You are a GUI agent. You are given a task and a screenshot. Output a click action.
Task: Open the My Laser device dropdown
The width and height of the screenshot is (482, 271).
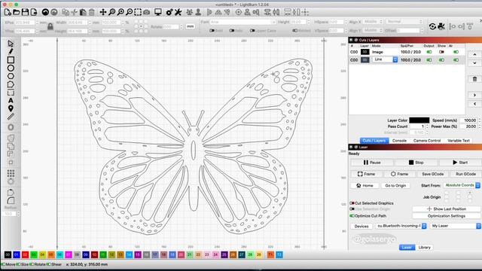click(455, 226)
